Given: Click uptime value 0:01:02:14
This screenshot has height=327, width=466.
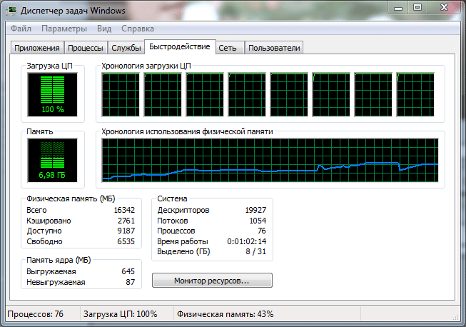Looking at the screenshot, I should point(247,241).
